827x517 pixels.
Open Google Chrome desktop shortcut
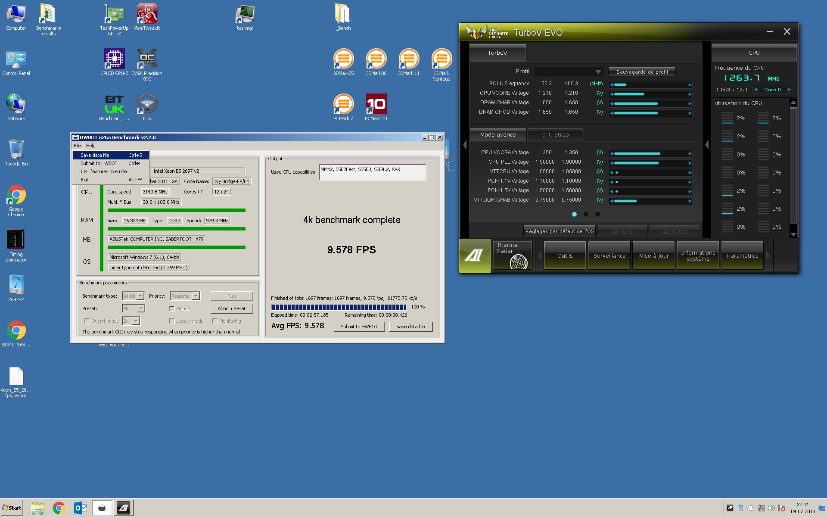16,201
